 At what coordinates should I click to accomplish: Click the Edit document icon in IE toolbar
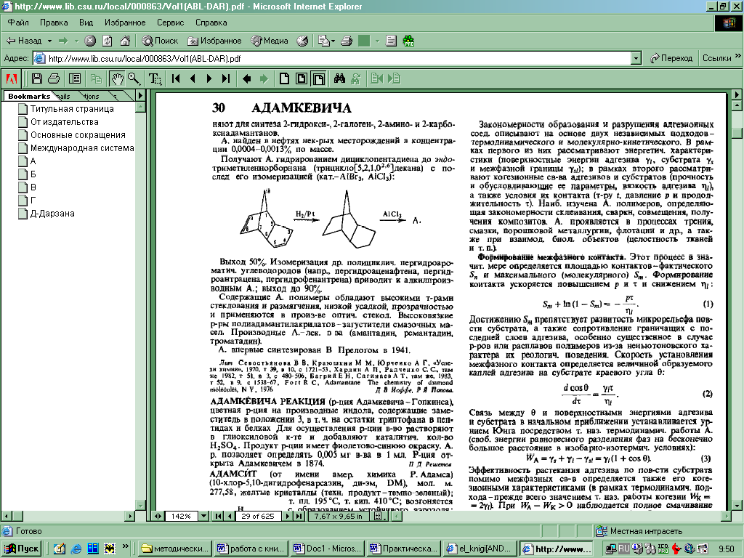pos(391,41)
